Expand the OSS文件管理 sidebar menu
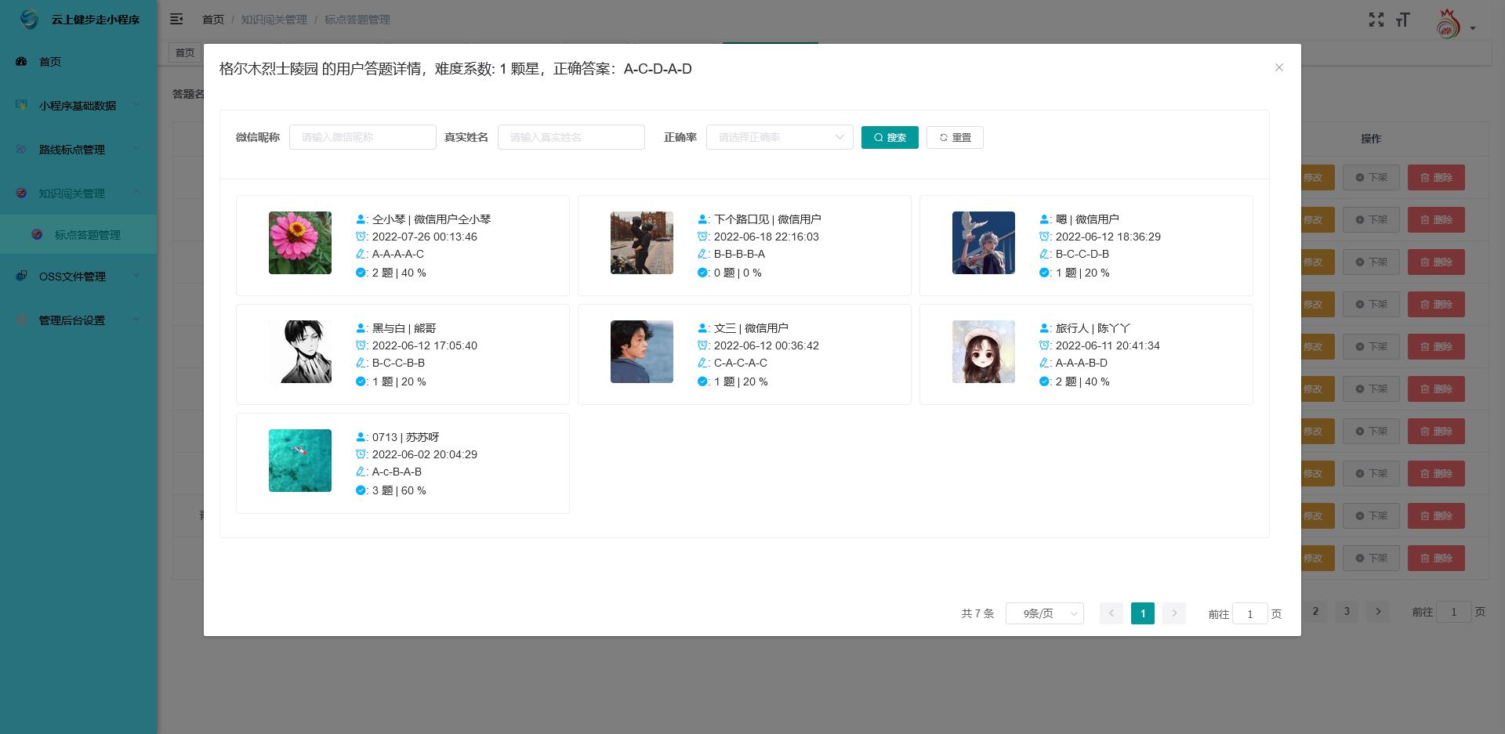The height and width of the screenshot is (734, 1505). pos(72,277)
